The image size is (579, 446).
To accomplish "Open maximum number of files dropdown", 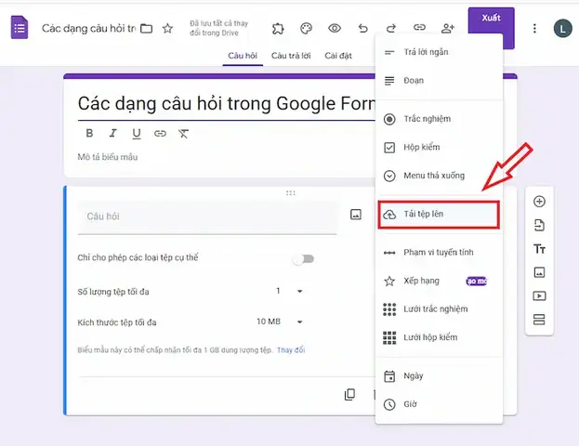I will [x=289, y=292].
